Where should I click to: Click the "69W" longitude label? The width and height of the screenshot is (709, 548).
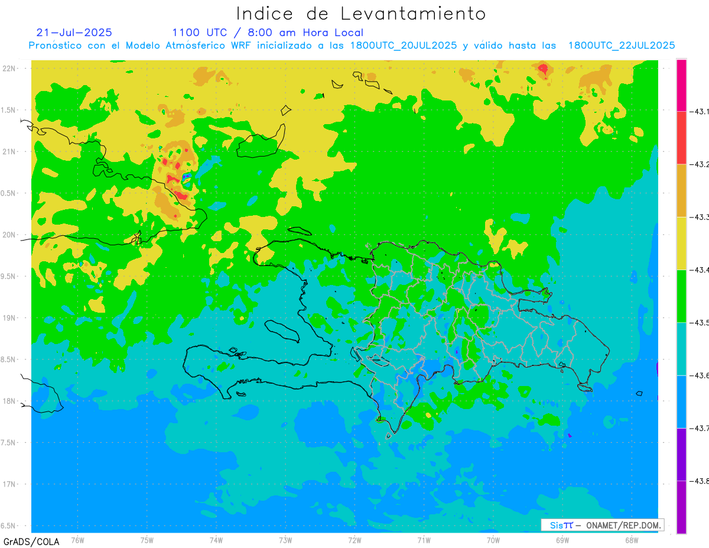click(x=562, y=540)
